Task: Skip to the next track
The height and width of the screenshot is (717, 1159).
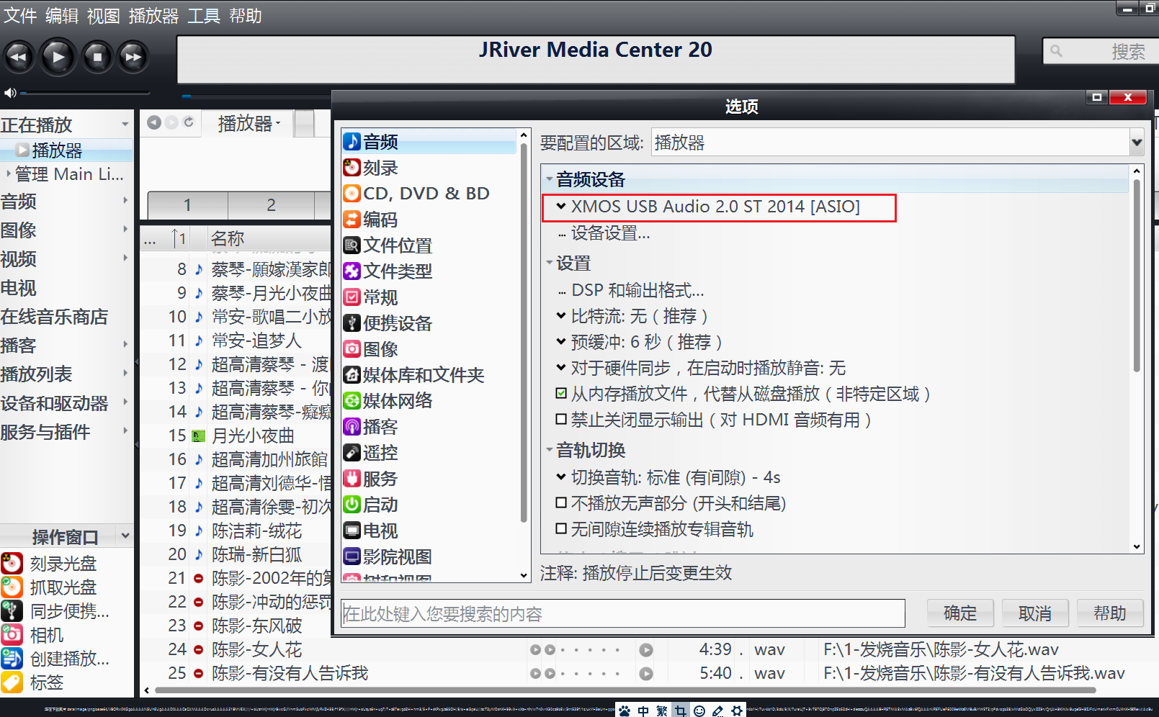Action: pos(133,57)
